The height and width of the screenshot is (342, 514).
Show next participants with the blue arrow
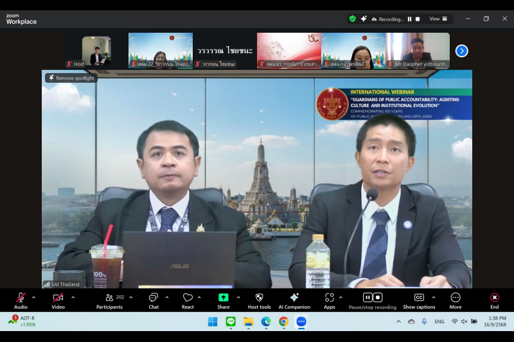[x=461, y=51]
